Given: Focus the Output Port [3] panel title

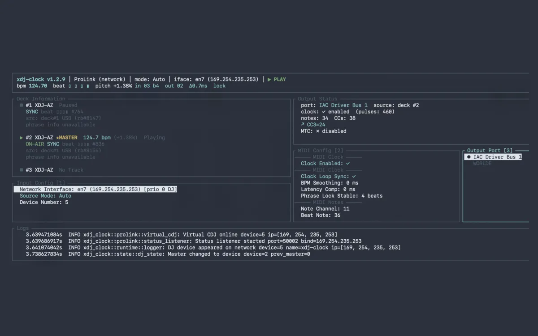Looking at the screenshot, I should click(x=490, y=151).
